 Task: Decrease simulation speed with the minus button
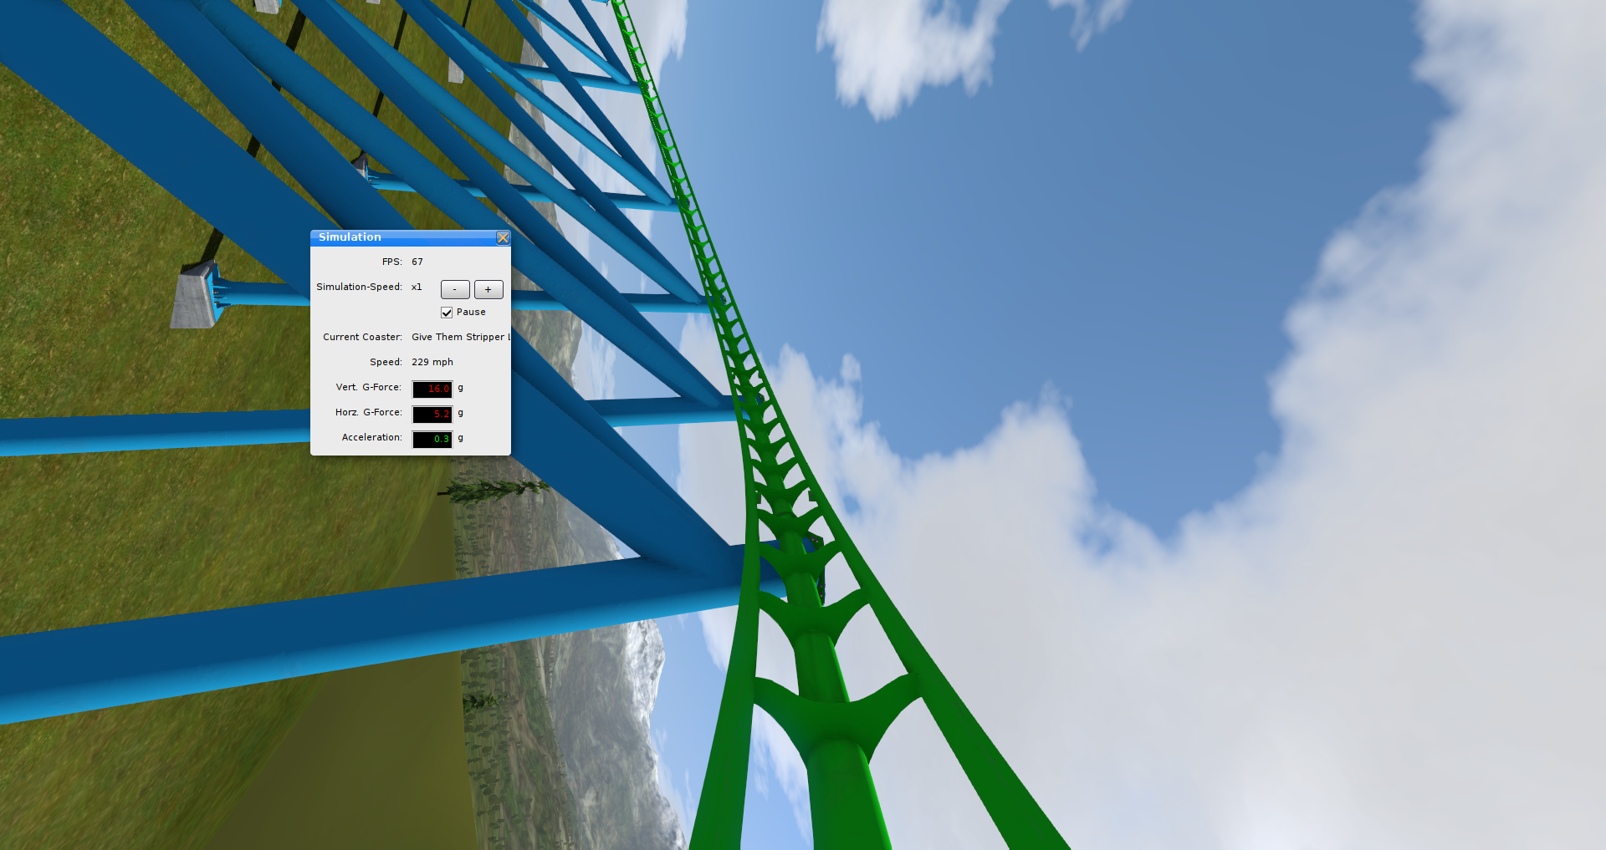(x=455, y=290)
